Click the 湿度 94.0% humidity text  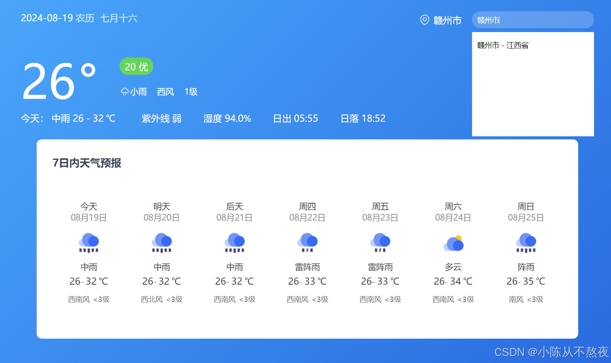tap(227, 119)
